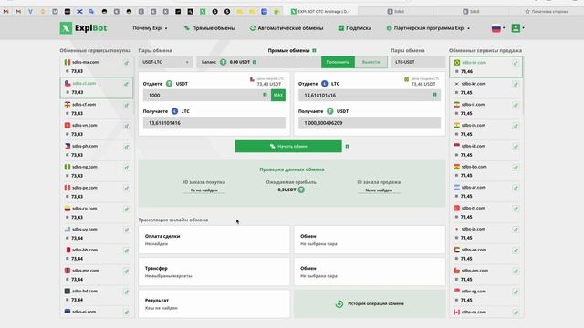Click purchase order ID '№ не найден'
The height and width of the screenshot is (328, 584).
point(204,190)
